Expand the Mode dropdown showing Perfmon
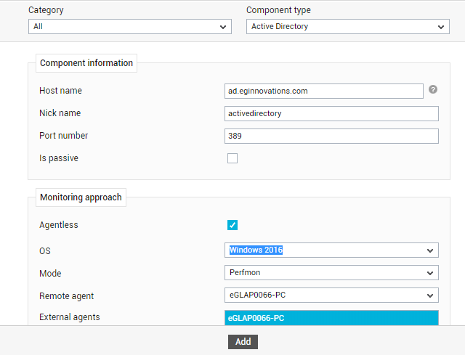465x355 pixels. tap(331, 273)
